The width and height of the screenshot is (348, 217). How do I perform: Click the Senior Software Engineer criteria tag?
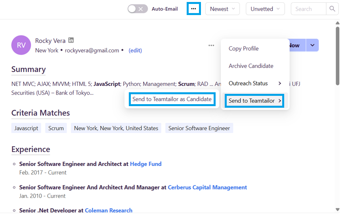tap(199, 128)
